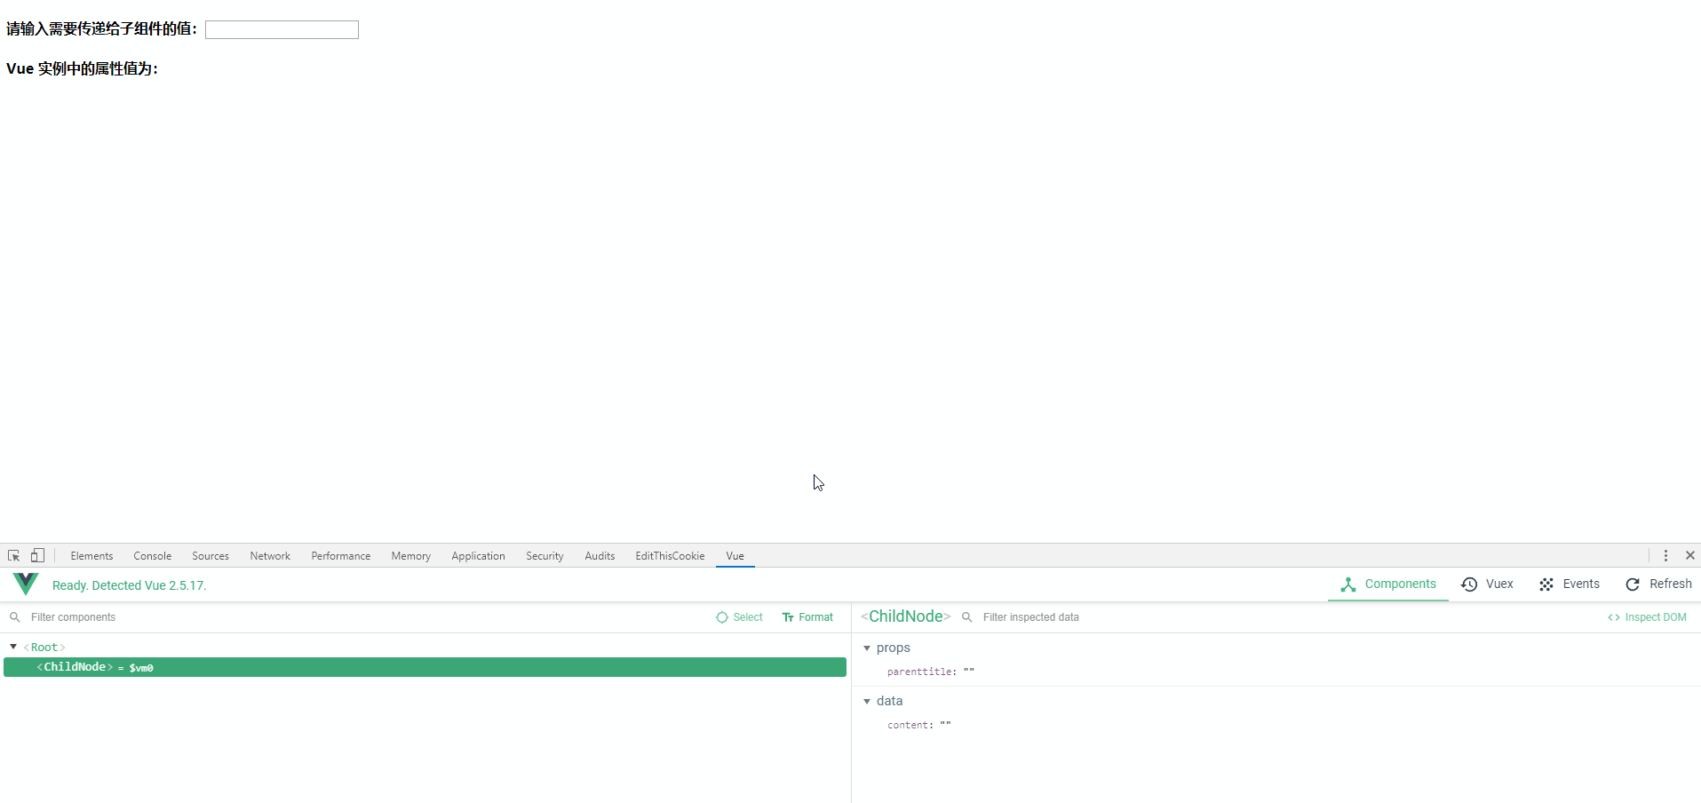Open the Events view
The width and height of the screenshot is (1701, 803).
1570,584
